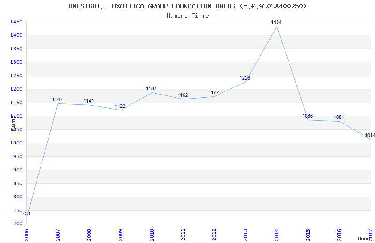Image resolution: width=375 pixels, height=243 pixels.
Task: Click the 2007 x-axis year label
Action: 58,235
